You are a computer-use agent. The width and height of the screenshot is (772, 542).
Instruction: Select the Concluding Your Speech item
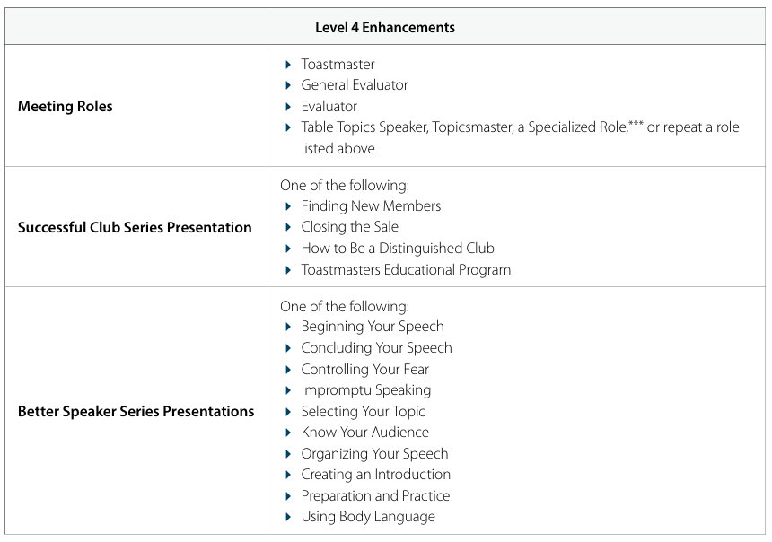click(376, 348)
